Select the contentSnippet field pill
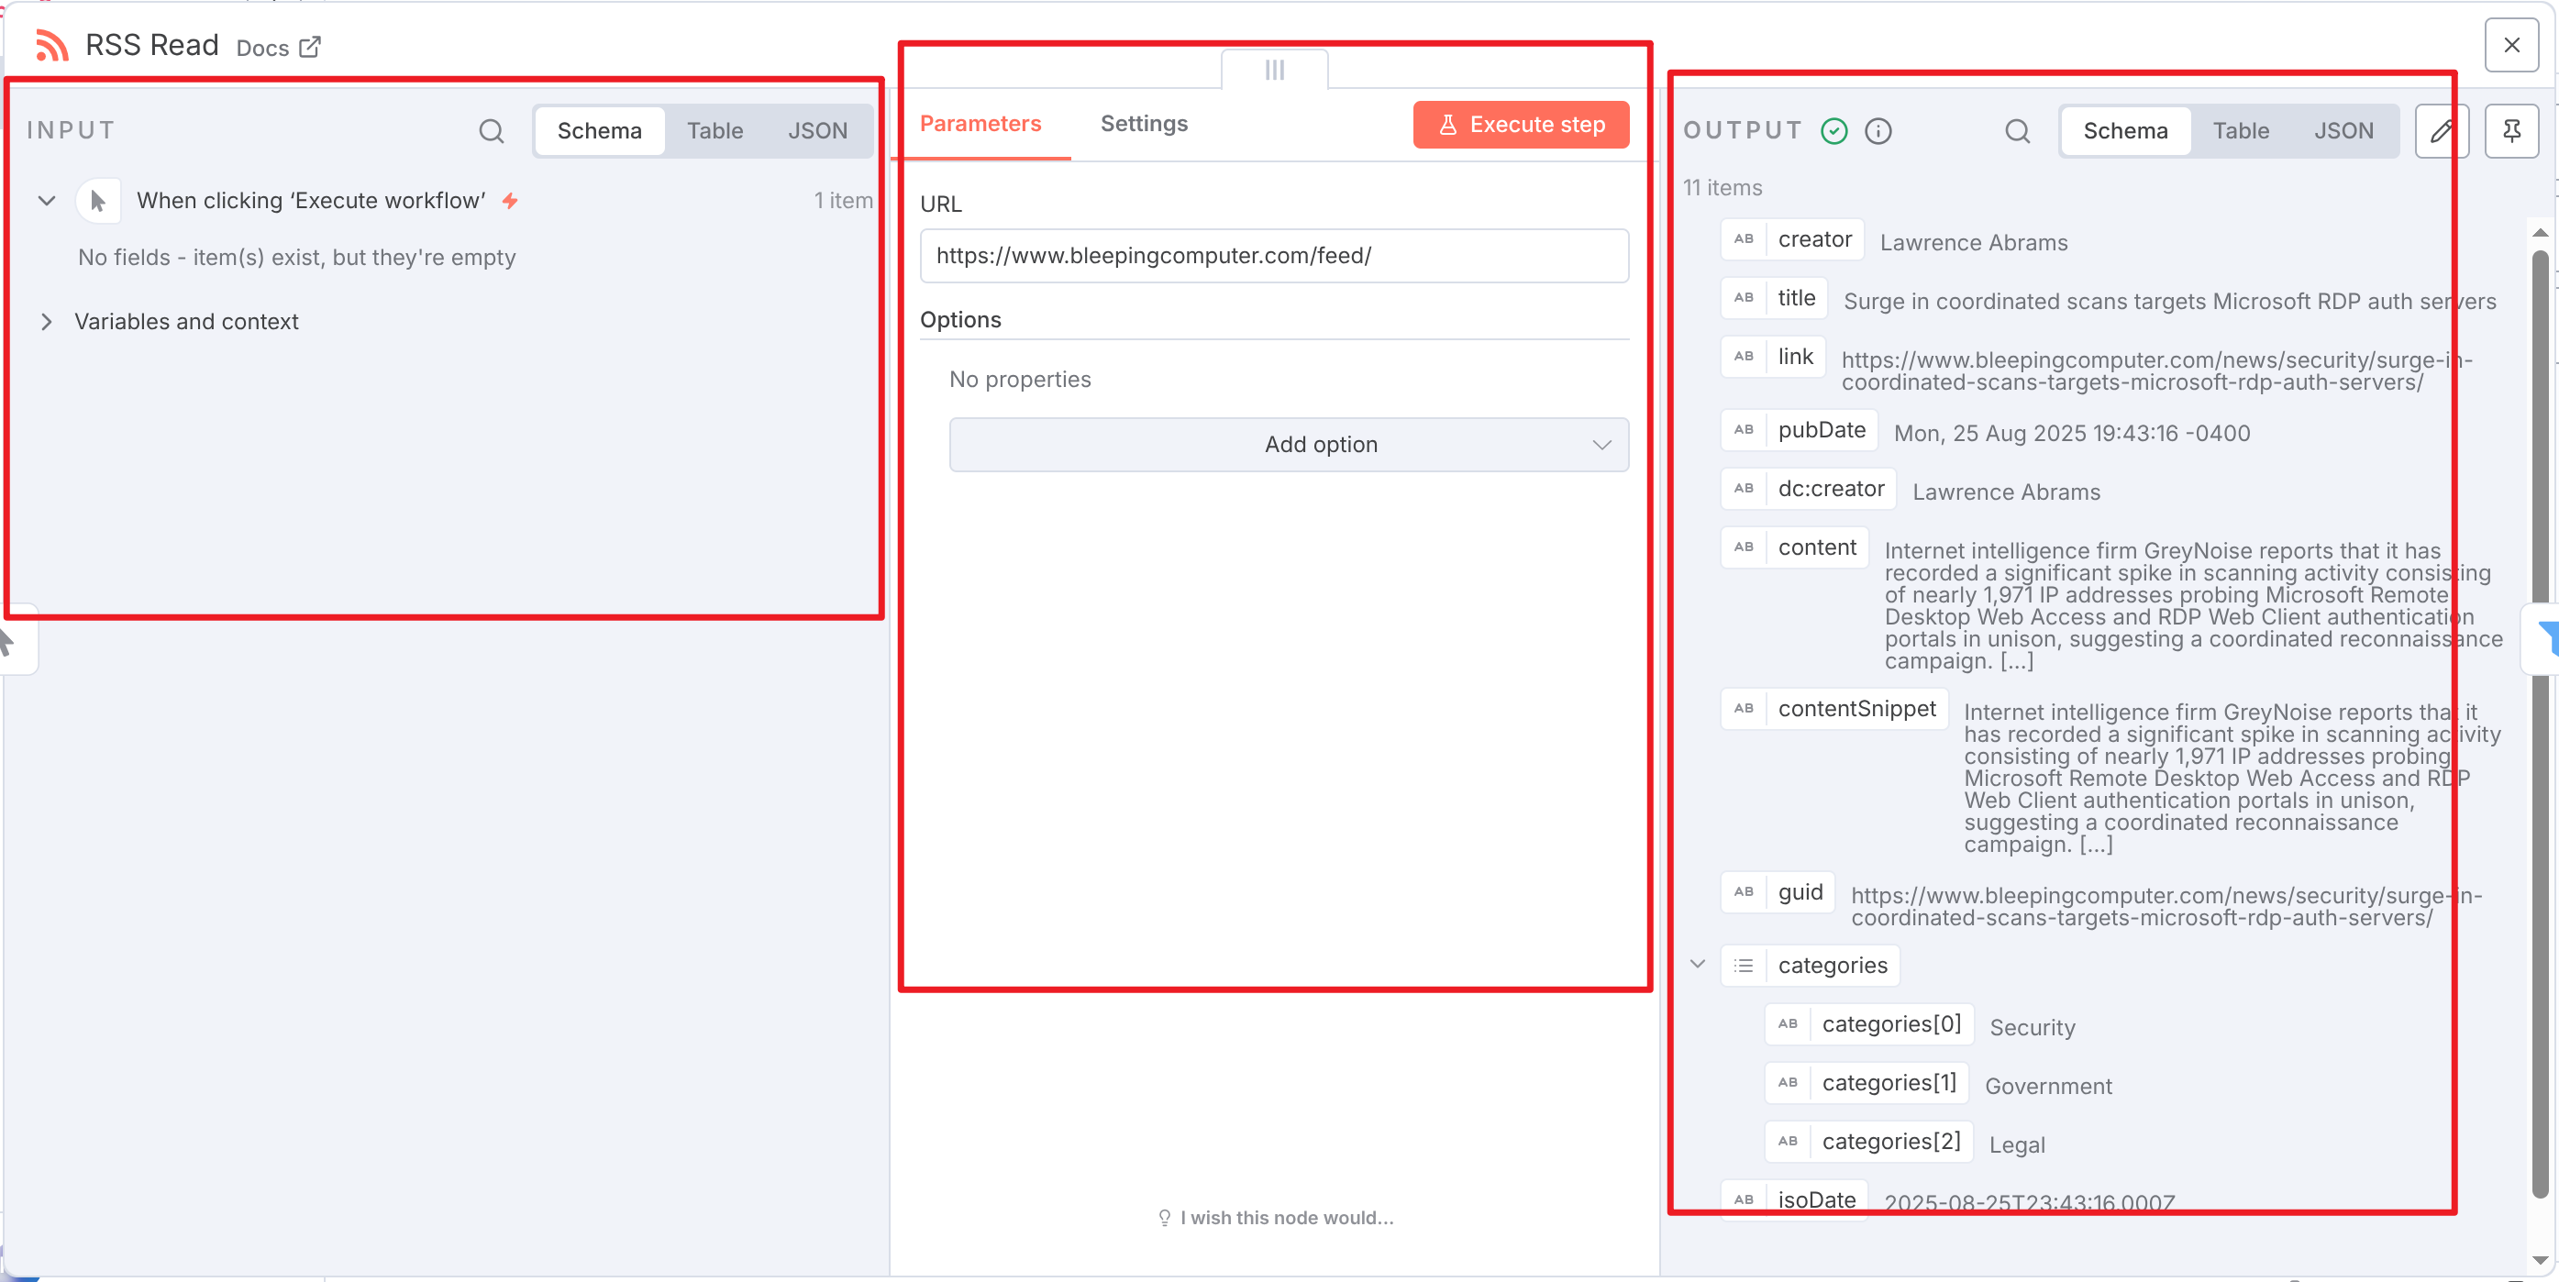 tap(1833, 709)
